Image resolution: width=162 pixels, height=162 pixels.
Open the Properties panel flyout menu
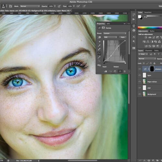(x=129, y=24)
